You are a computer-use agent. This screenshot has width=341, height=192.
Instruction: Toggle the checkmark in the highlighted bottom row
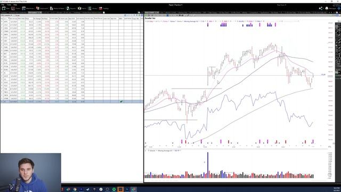pyautogui.click(x=121, y=101)
